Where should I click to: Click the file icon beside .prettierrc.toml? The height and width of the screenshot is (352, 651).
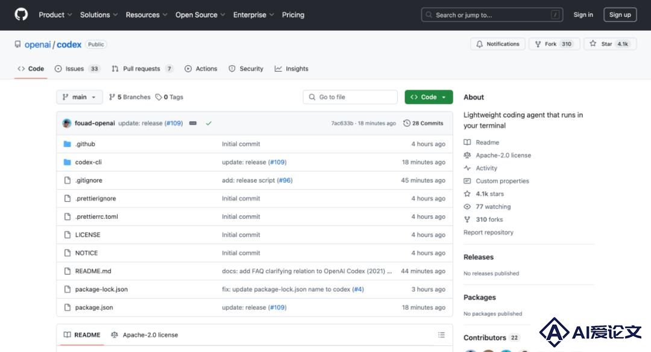[x=68, y=216]
